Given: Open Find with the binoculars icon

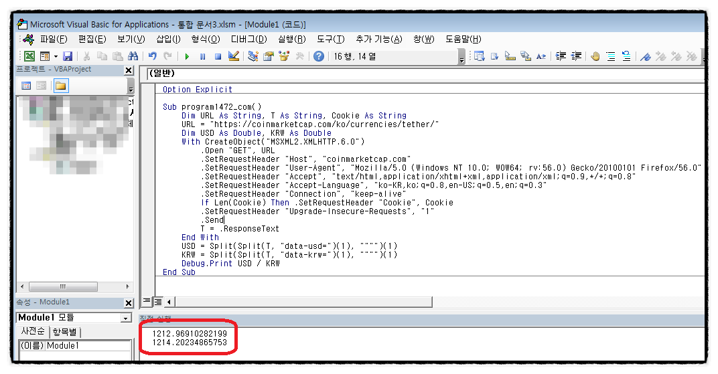Looking at the screenshot, I should [x=133, y=57].
